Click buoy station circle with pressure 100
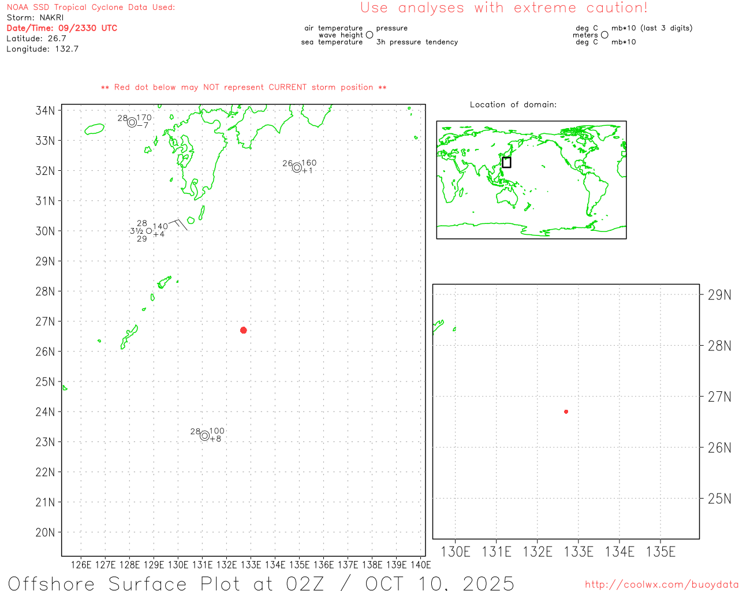Image resolution: width=739 pixels, height=591 pixels. (204, 436)
